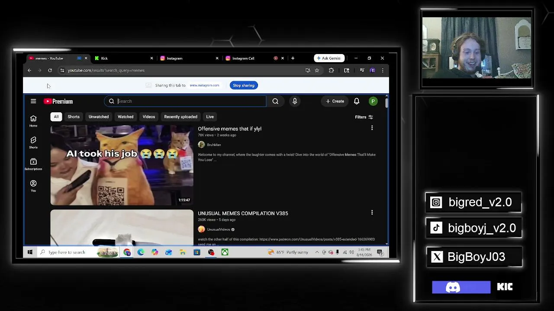554x311 pixels.
Task: Open the You page in the sidebar
Action: tap(33, 186)
